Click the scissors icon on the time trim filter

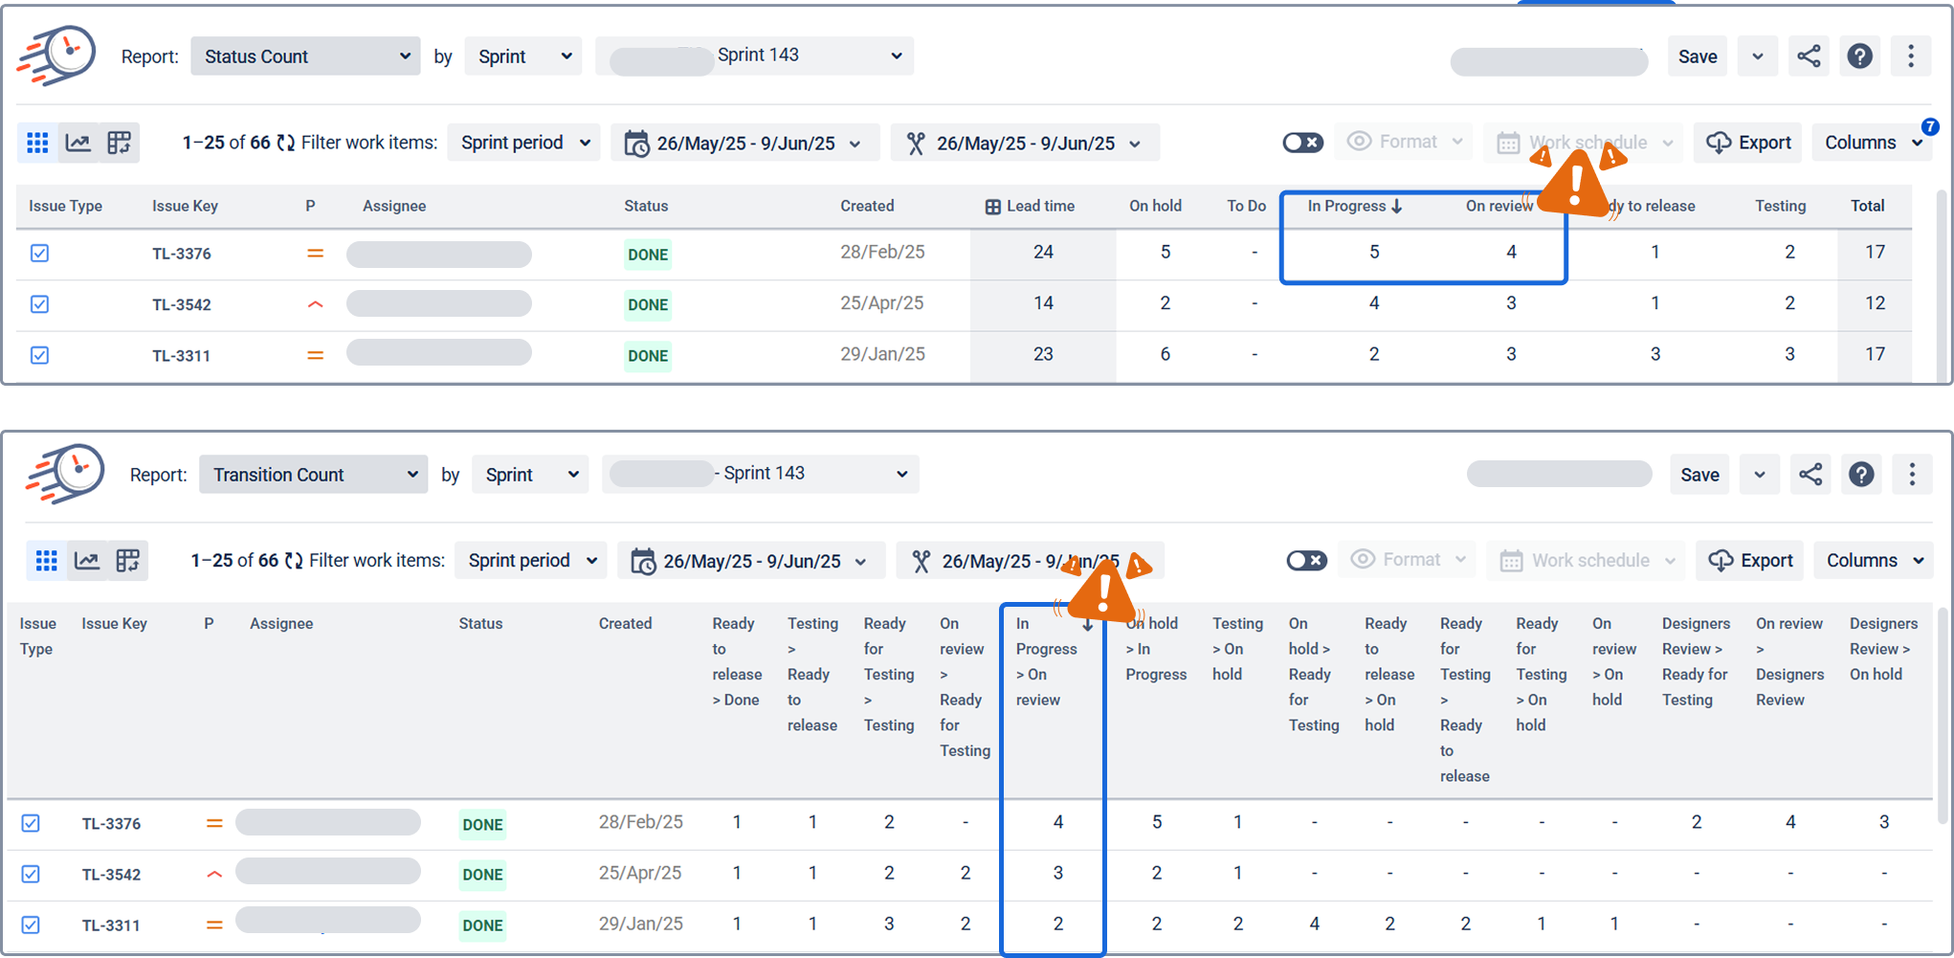click(x=916, y=142)
